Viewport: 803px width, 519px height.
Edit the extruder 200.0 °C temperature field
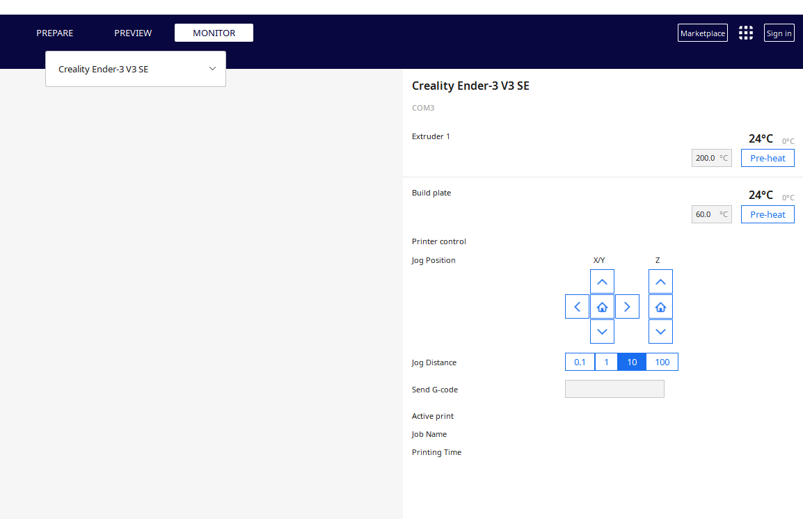tap(711, 158)
